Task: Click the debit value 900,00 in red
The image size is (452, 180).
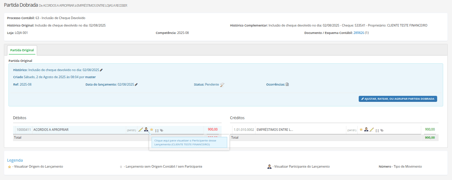Action: pyautogui.click(x=213, y=129)
